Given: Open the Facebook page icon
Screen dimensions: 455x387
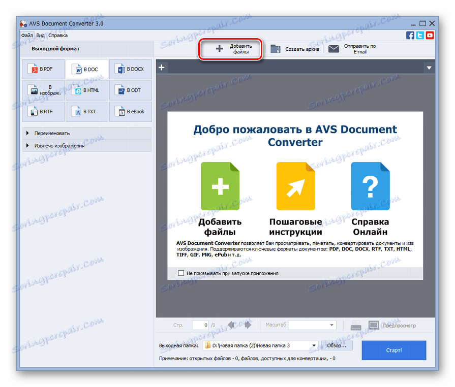Looking at the screenshot, I should point(410,36).
